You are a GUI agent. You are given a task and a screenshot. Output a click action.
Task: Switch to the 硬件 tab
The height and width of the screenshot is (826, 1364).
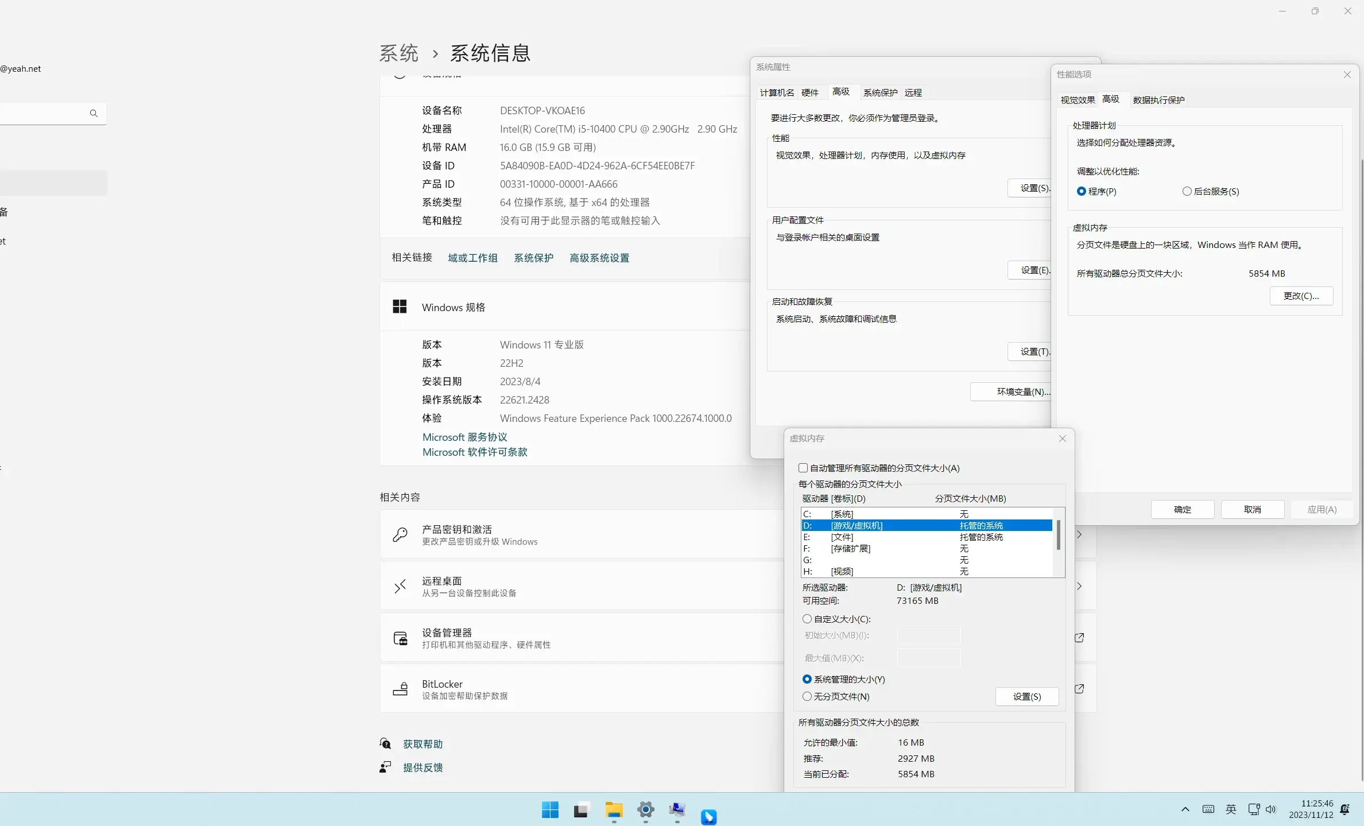point(810,92)
